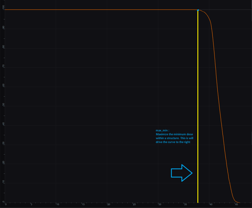The width and height of the screenshot is (252, 208).
Task: Click the 70 label on the vertical axis
Action: [x=4, y=66]
